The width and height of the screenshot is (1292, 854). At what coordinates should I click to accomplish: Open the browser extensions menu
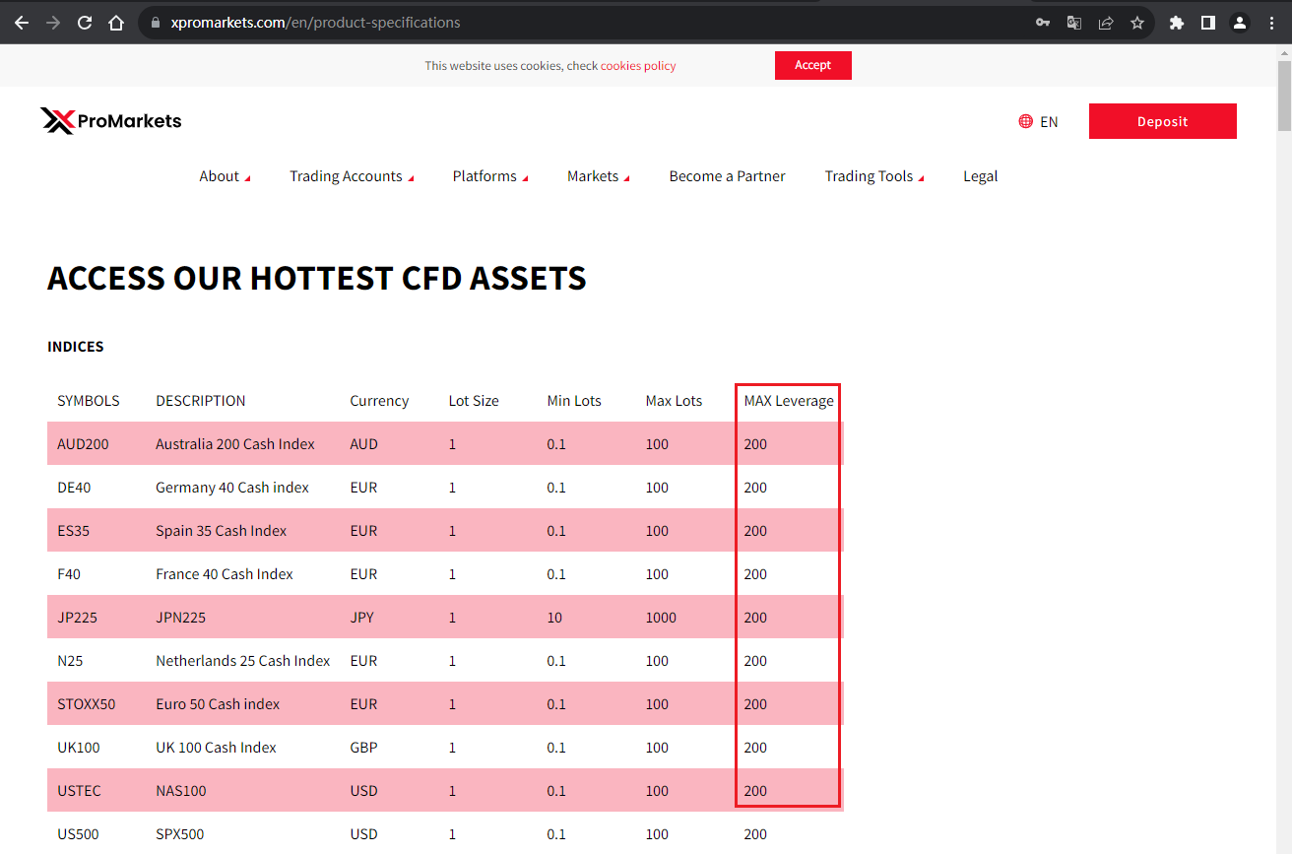tap(1177, 23)
